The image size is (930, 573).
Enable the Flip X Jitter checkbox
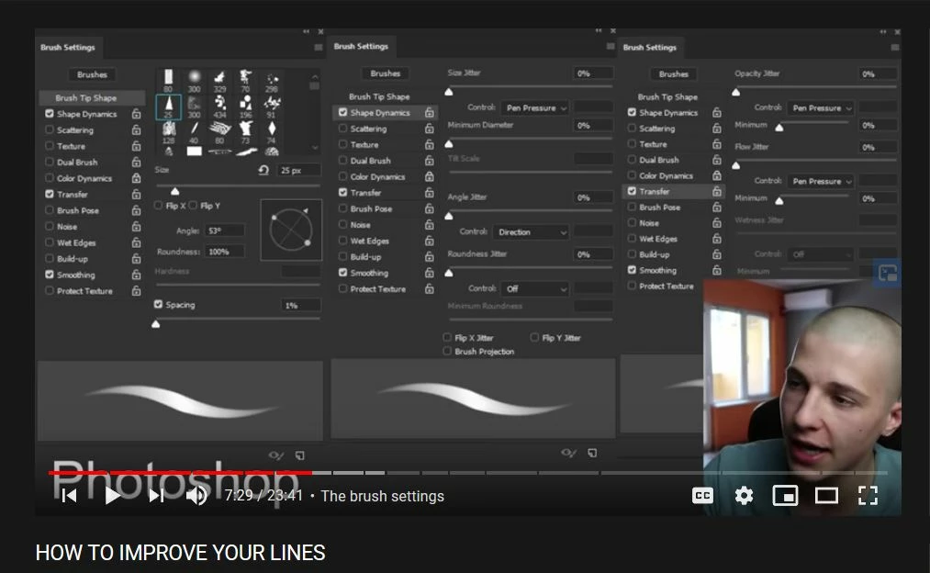pos(447,337)
